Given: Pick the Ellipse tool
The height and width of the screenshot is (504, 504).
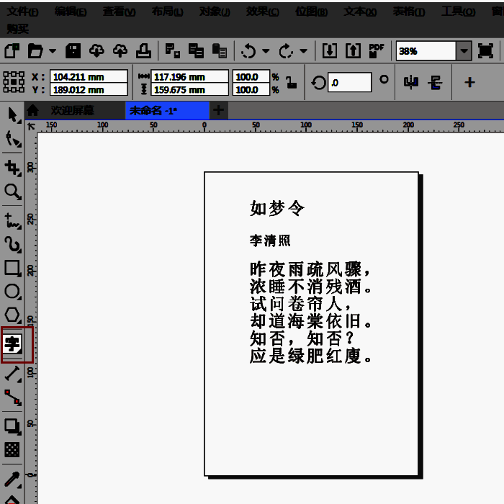Looking at the screenshot, I should (x=13, y=292).
